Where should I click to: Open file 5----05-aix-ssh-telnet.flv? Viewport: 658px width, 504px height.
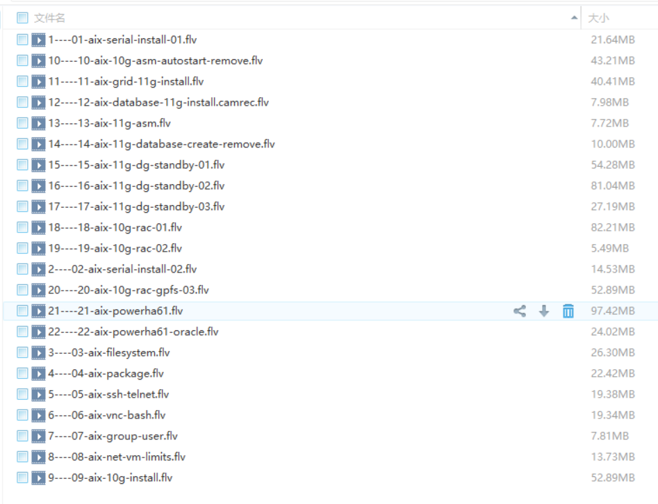(x=108, y=394)
